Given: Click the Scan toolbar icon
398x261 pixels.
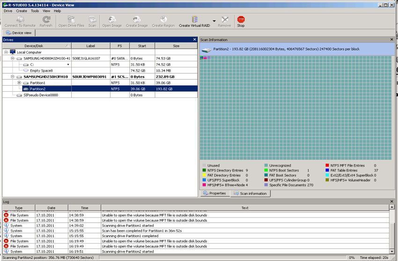Looking at the screenshot, I should (92, 20).
